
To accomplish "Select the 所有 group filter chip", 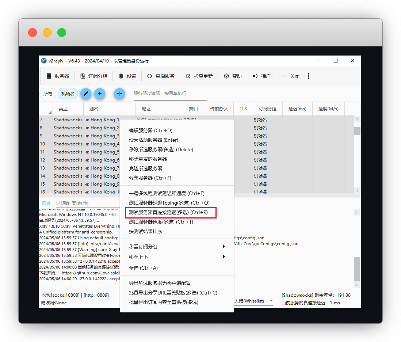I will pyautogui.click(x=48, y=94).
